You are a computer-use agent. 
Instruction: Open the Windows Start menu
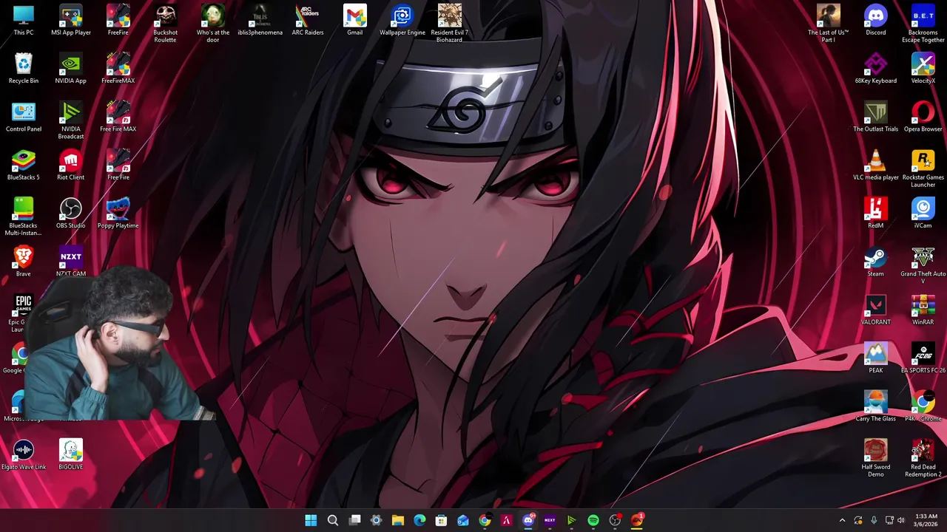(x=311, y=521)
